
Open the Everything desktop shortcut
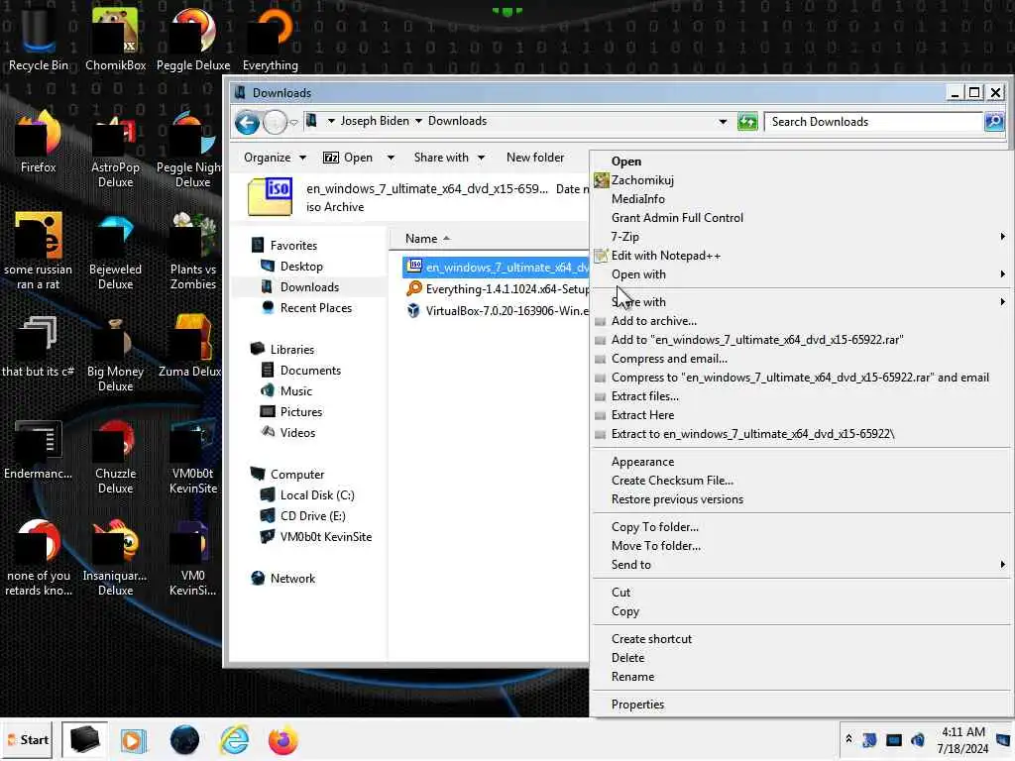click(x=270, y=39)
